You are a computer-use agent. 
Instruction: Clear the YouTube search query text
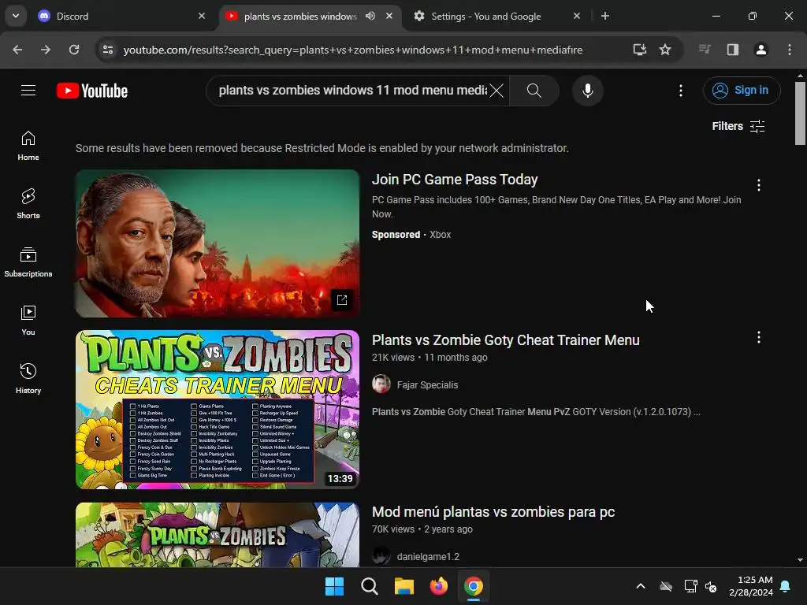click(496, 91)
